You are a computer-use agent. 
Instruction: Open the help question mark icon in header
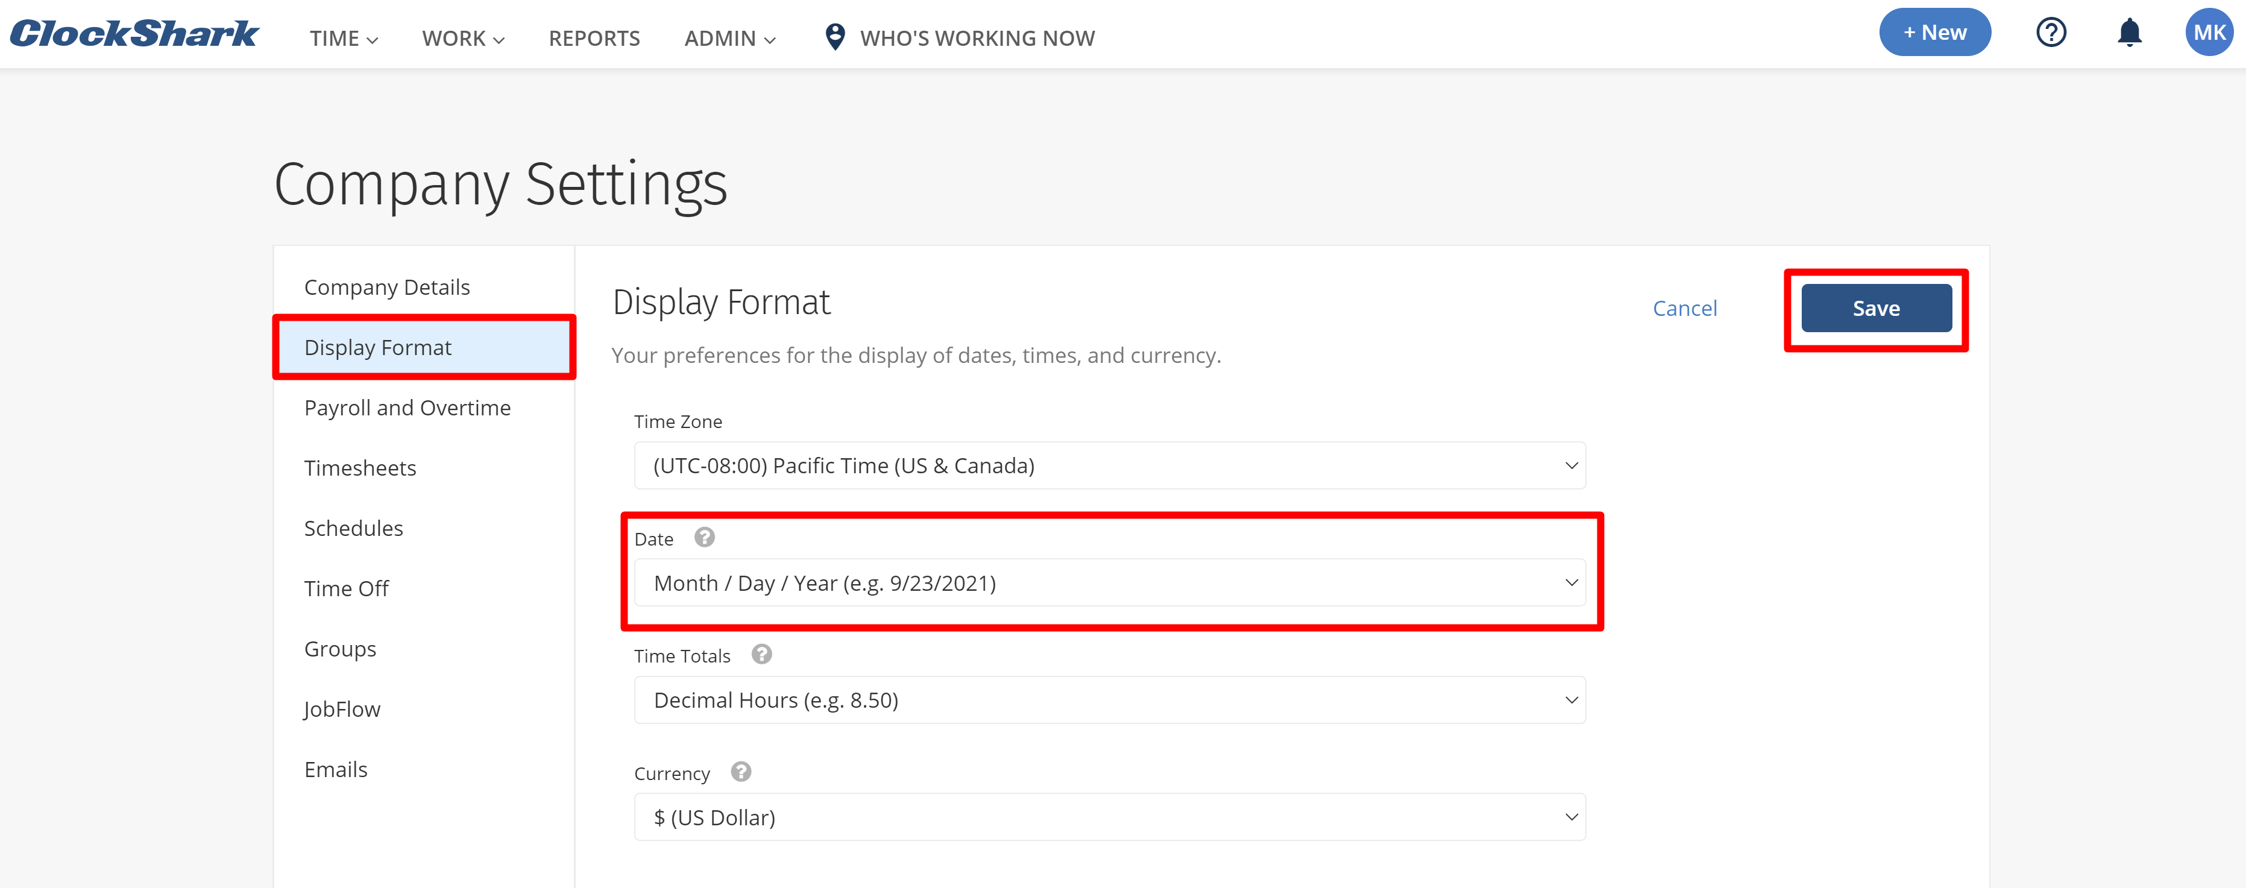(x=2051, y=33)
